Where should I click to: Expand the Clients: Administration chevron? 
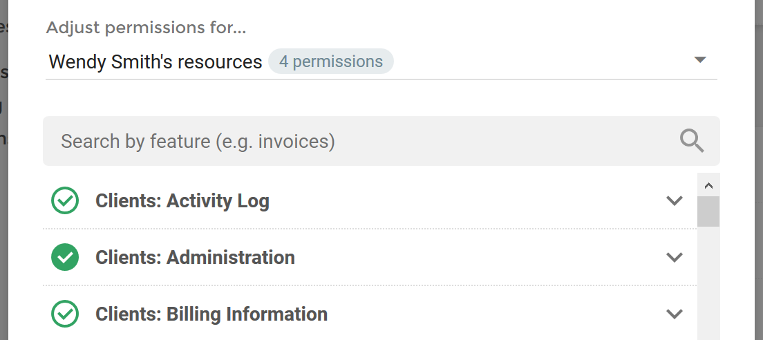click(674, 257)
